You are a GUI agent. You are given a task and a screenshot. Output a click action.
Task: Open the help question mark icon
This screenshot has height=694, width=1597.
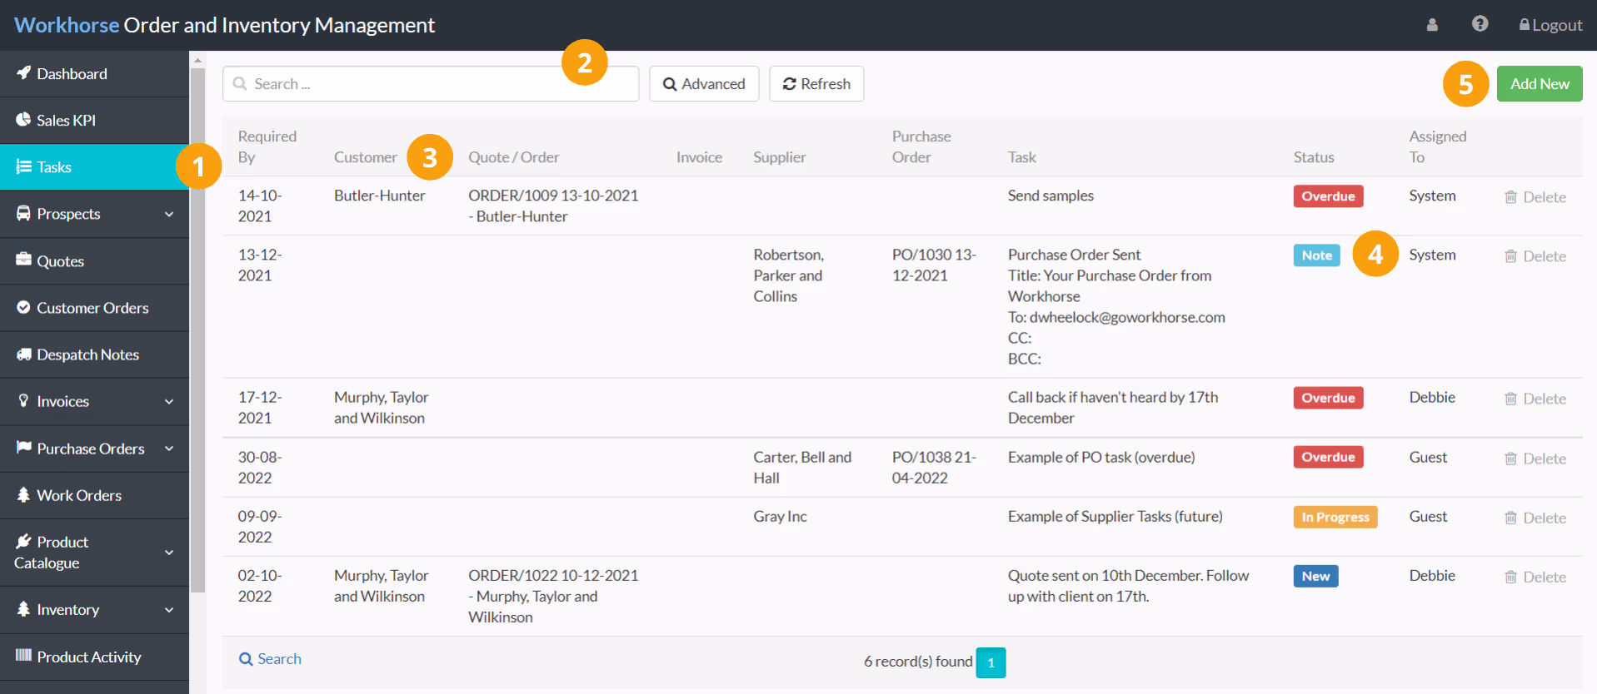pos(1480,24)
